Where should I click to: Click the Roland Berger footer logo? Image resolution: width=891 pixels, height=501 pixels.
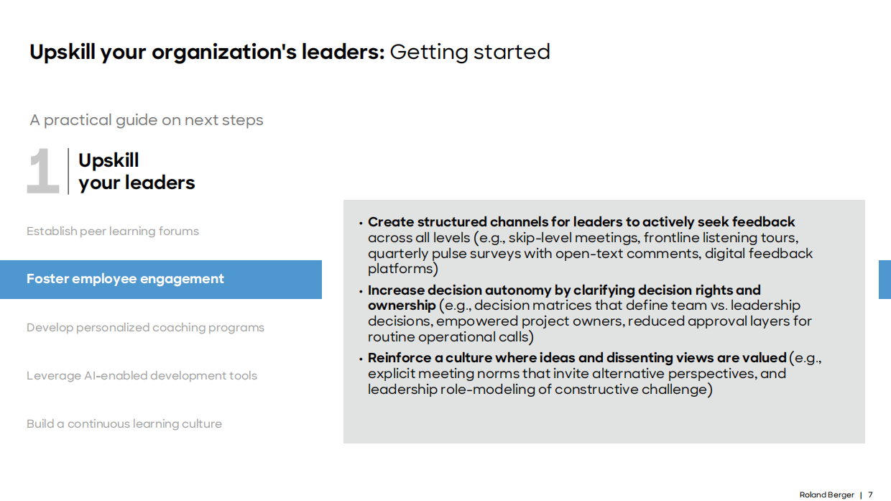[x=826, y=495]
